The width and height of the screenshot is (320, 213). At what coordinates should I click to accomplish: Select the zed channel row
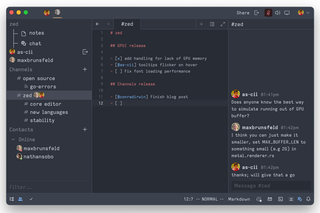[x=49, y=95]
